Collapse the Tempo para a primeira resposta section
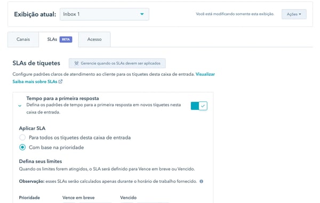Image resolution: width=320 pixels, height=203 pixels. point(20,105)
